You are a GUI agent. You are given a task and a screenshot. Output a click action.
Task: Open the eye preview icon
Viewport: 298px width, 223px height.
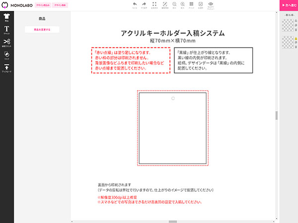pyautogui.click(x=211, y=5)
